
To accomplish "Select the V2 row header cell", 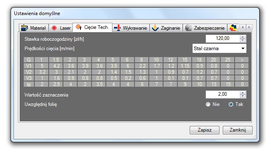I will pos(29,72).
